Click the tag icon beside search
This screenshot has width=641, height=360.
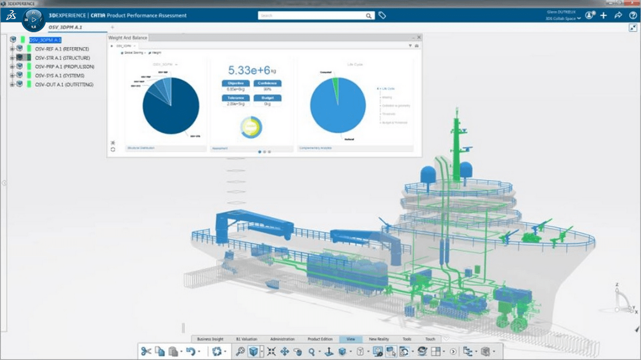click(382, 15)
